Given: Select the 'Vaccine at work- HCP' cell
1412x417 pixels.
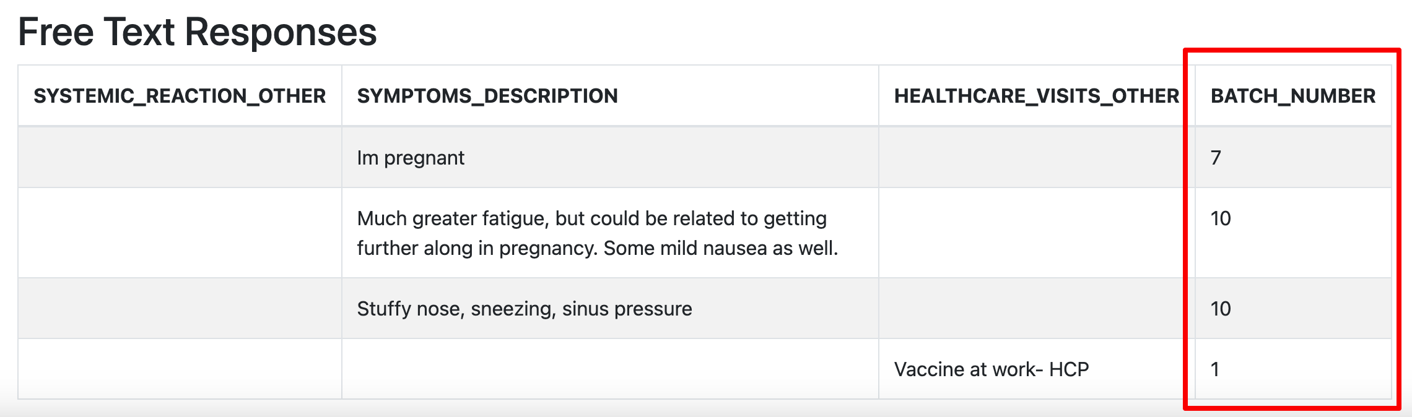Looking at the screenshot, I should coord(1037,369).
